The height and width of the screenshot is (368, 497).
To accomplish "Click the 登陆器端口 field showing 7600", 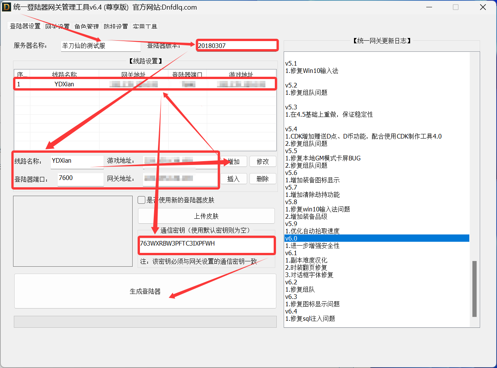I will 80,179.
